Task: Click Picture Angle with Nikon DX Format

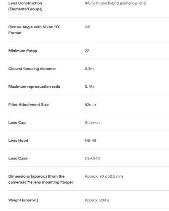Action: 34,30
